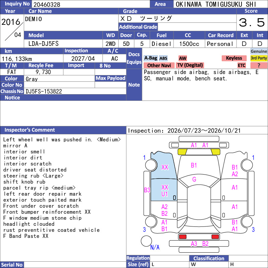Click the color value Gray
Viewport: 268px width, 268px height.
point(31,79)
